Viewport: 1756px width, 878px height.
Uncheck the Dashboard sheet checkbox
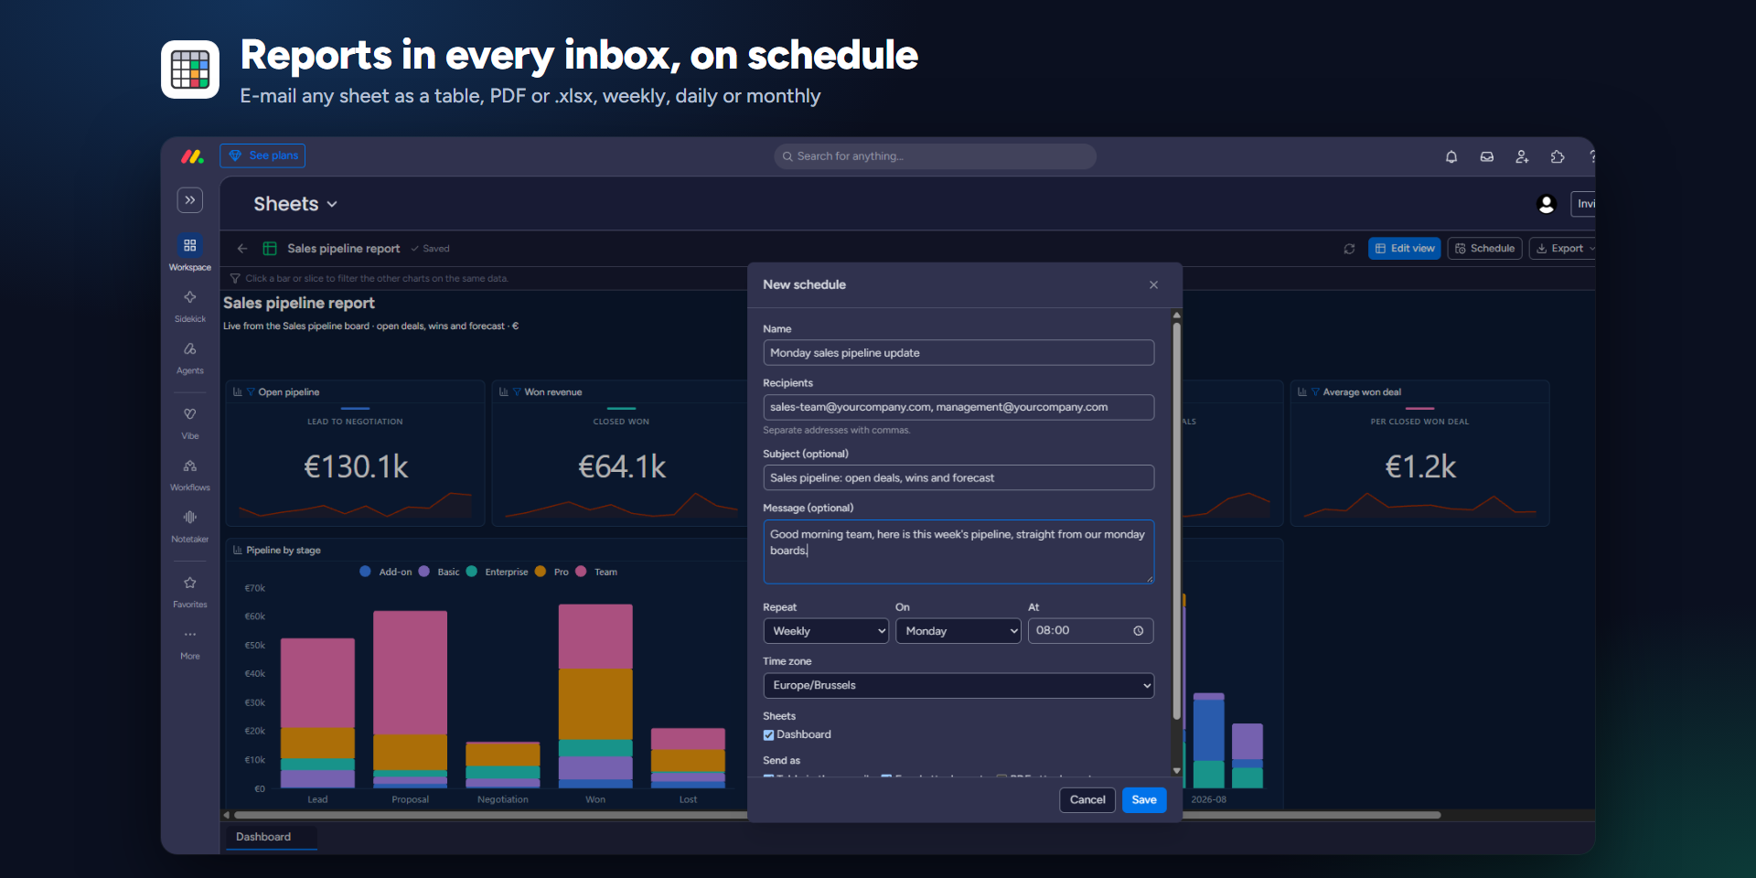pos(768,735)
